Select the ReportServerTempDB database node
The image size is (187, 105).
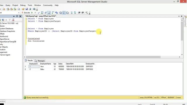[8, 42]
